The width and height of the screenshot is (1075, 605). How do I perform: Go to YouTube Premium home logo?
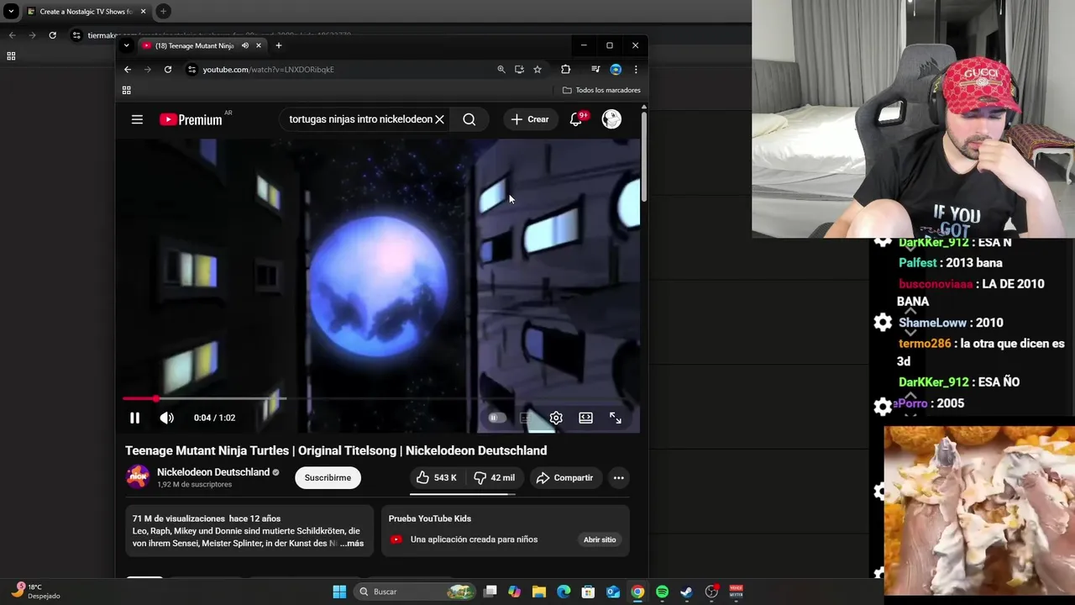pyautogui.click(x=191, y=119)
